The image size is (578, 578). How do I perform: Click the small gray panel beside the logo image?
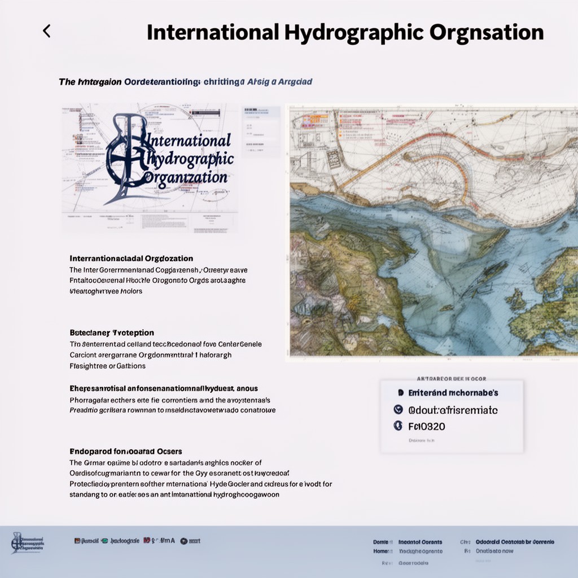coord(261,131)
